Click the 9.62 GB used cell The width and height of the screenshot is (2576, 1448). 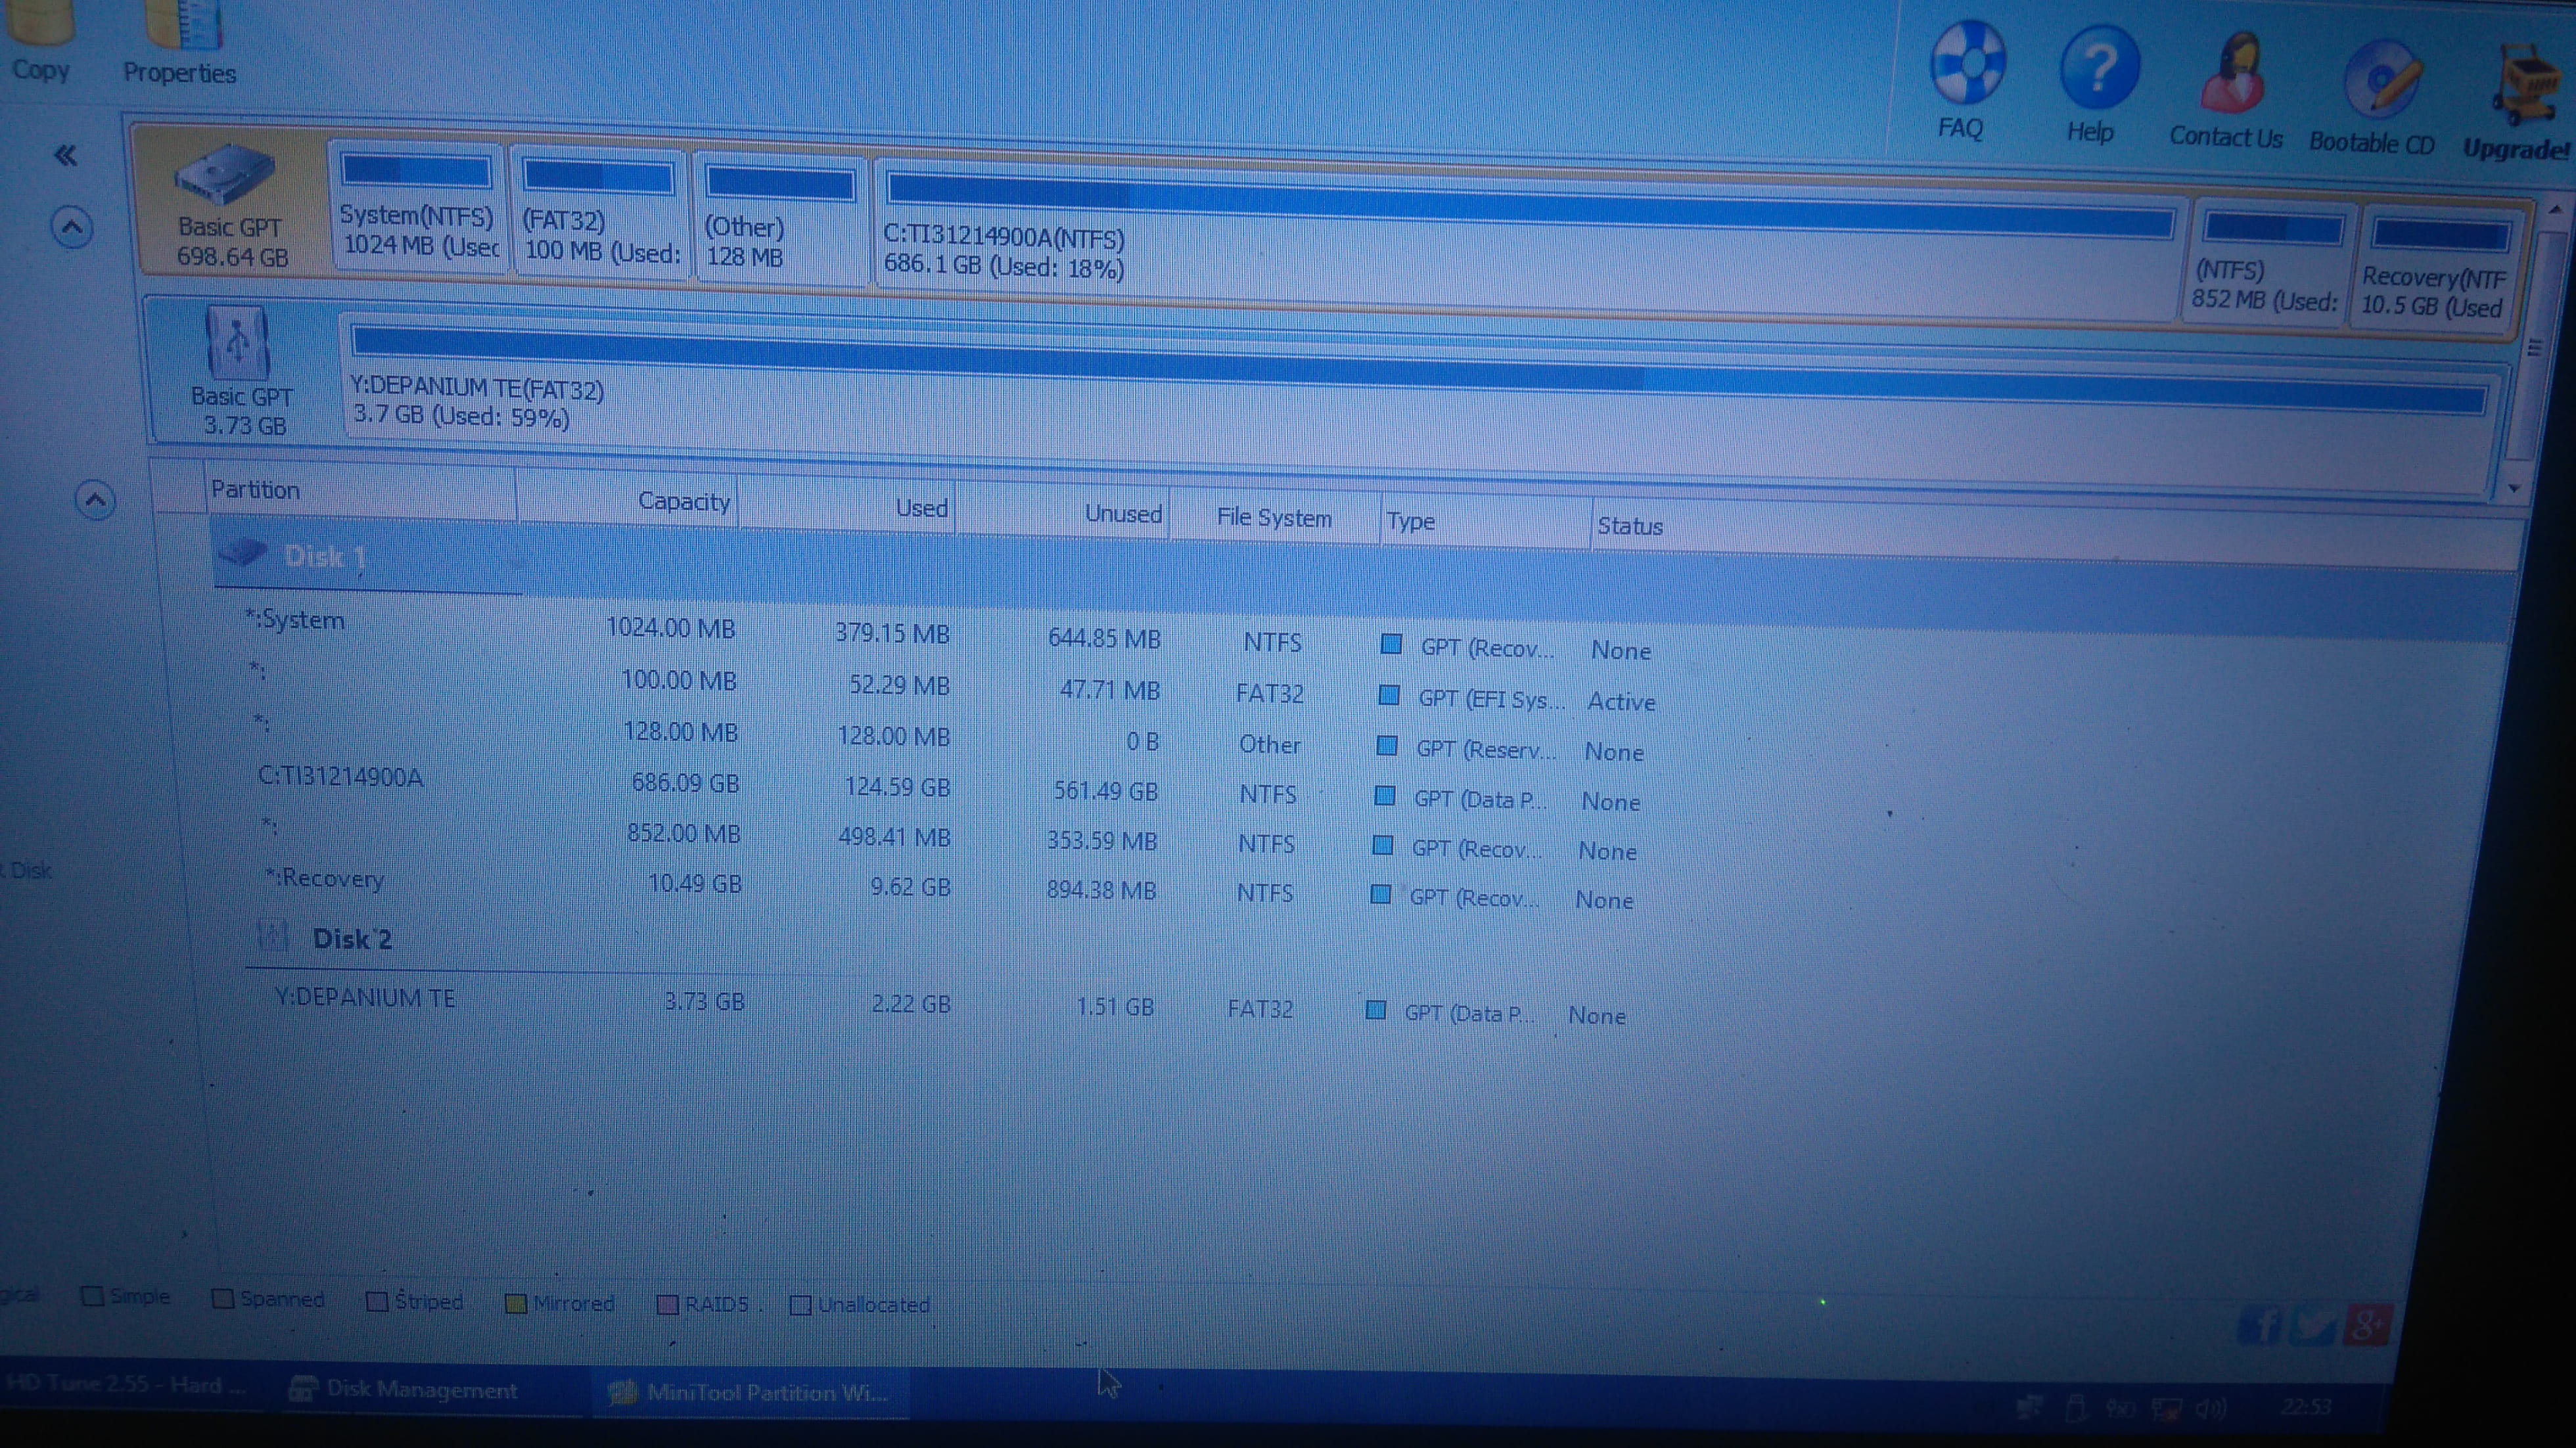[x=909, y=887]
